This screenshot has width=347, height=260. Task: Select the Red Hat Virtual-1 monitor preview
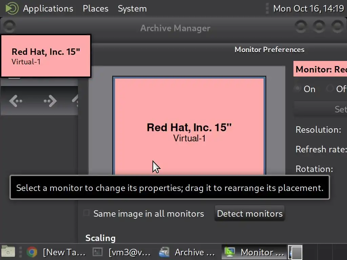tap(189, 126)
